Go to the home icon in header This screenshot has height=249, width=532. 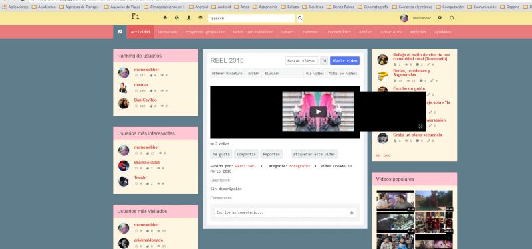(x=165, y=18)
